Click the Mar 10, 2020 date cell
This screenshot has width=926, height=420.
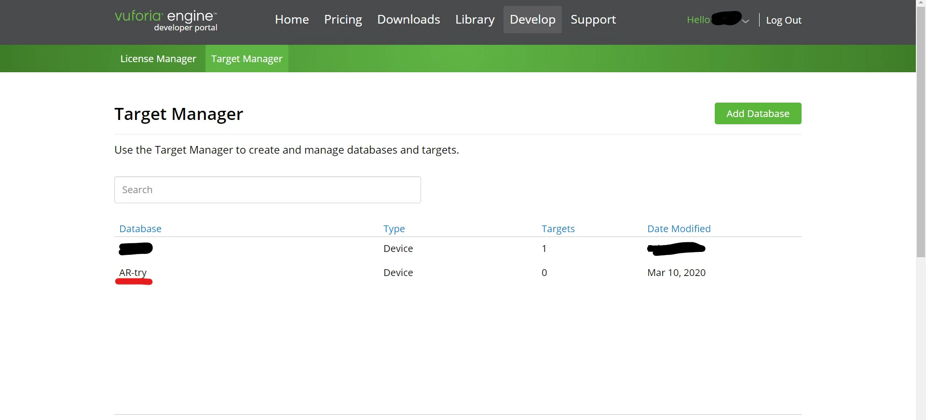(676, 273)
